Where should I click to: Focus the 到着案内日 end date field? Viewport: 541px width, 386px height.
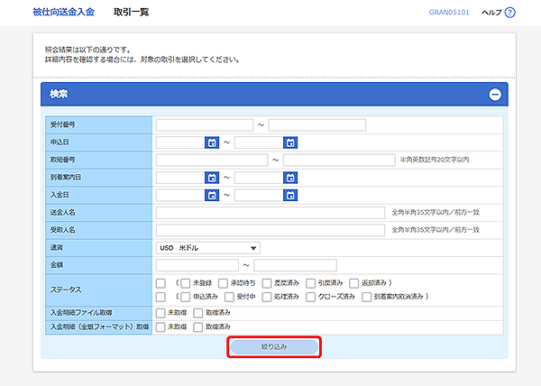(x=259, y=178)
